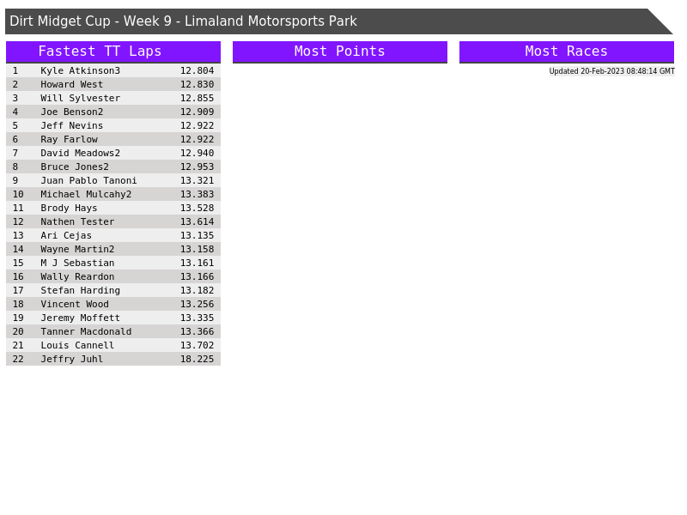Click the 18.225 lap time
Screen dimensions: 687x515
(x=197, y=359)
